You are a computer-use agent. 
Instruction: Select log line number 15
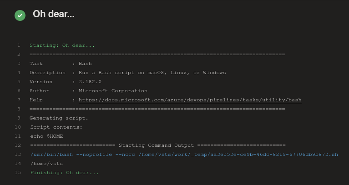click(18, 173)
